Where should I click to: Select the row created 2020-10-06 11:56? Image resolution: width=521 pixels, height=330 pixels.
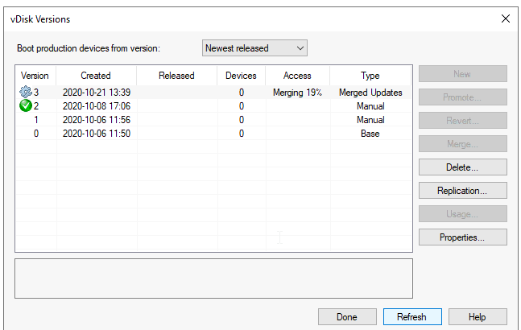coord(213,119)
